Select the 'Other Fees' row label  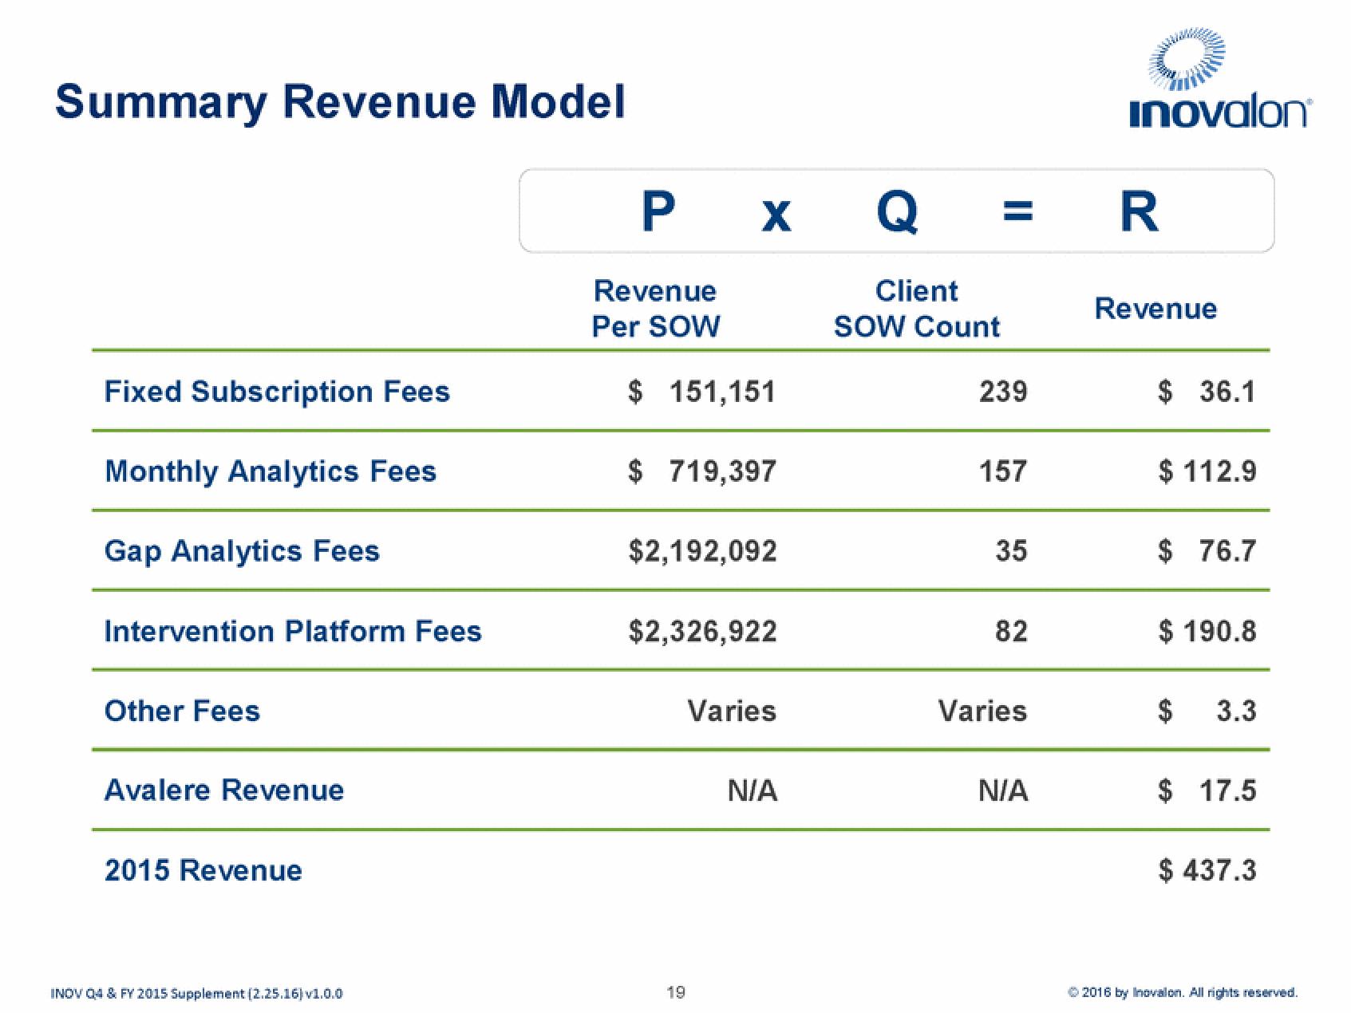[182, 711]
